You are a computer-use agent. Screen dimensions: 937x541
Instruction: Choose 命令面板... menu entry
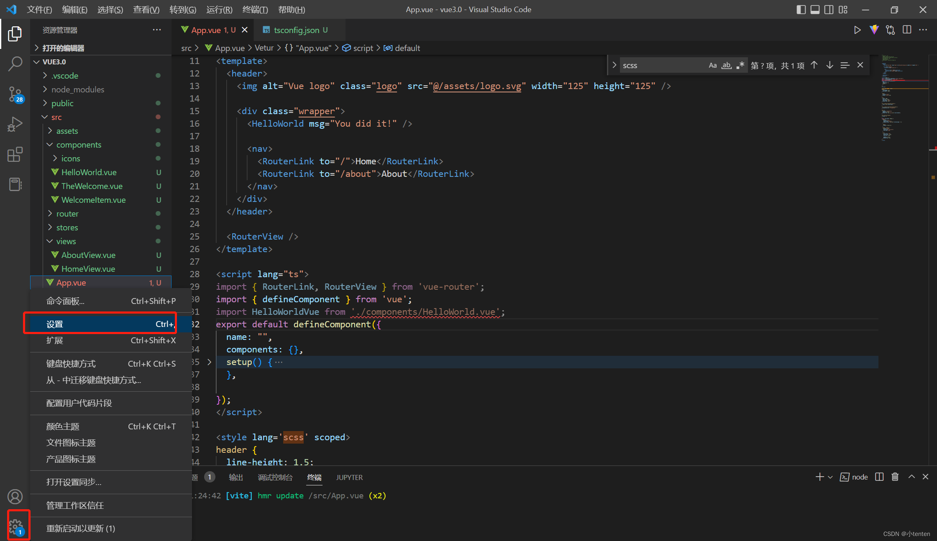111,301
